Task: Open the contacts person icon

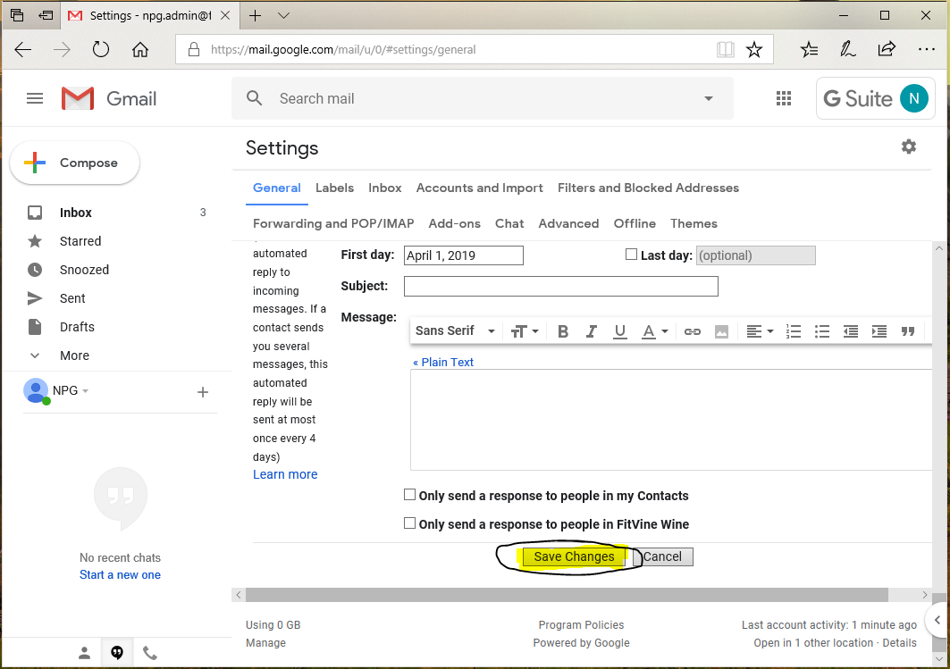Action: coord(84,653)
